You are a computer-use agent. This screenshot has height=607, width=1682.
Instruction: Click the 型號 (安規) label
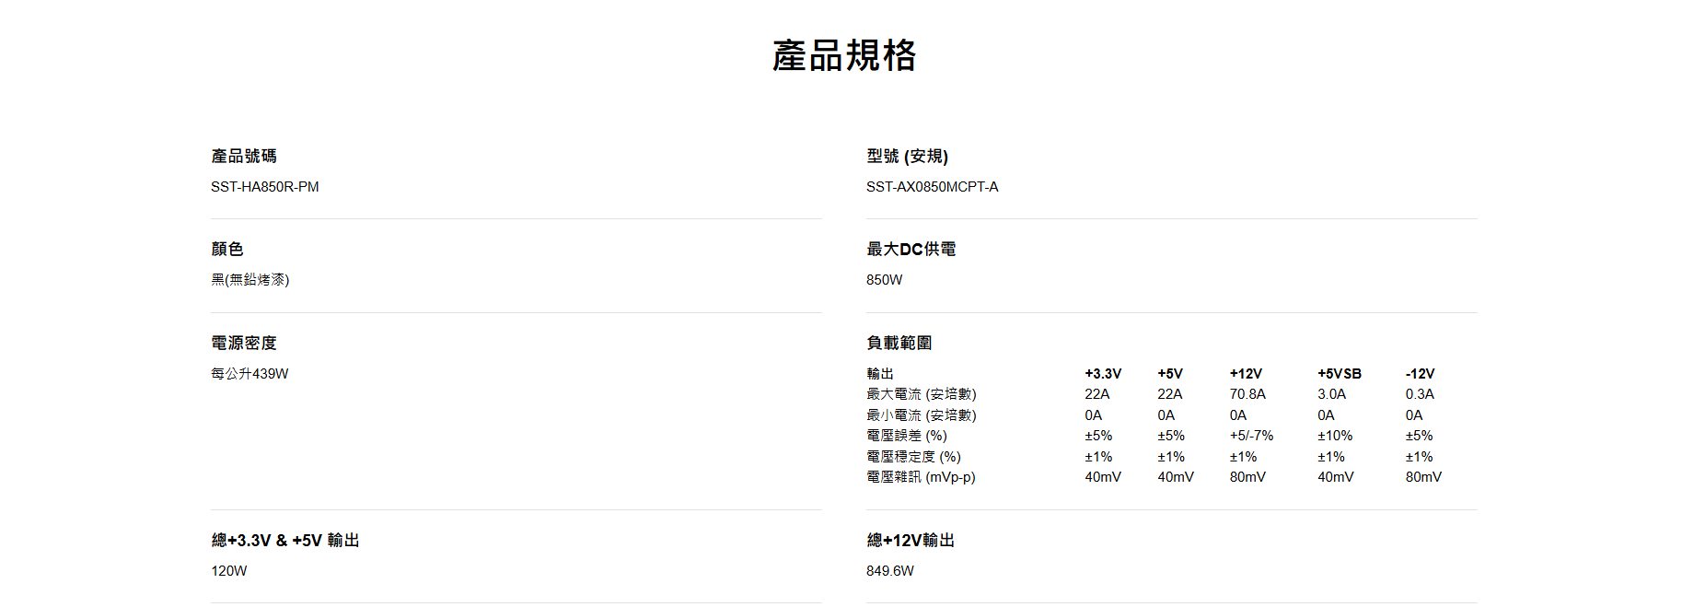[x=907, y=157]
